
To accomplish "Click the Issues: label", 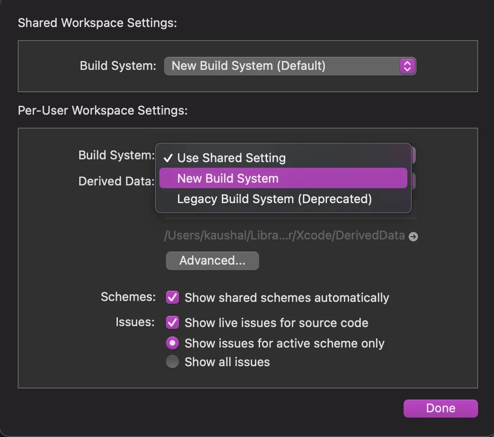I will point(135,322).
